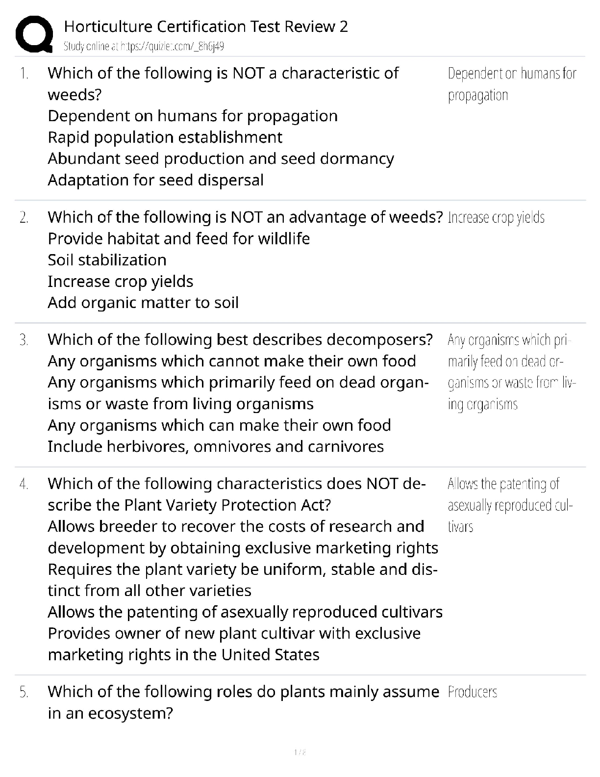Click 'Abundant seed production and seed dormancy' option
600x777 pixels.
[221, 159]
